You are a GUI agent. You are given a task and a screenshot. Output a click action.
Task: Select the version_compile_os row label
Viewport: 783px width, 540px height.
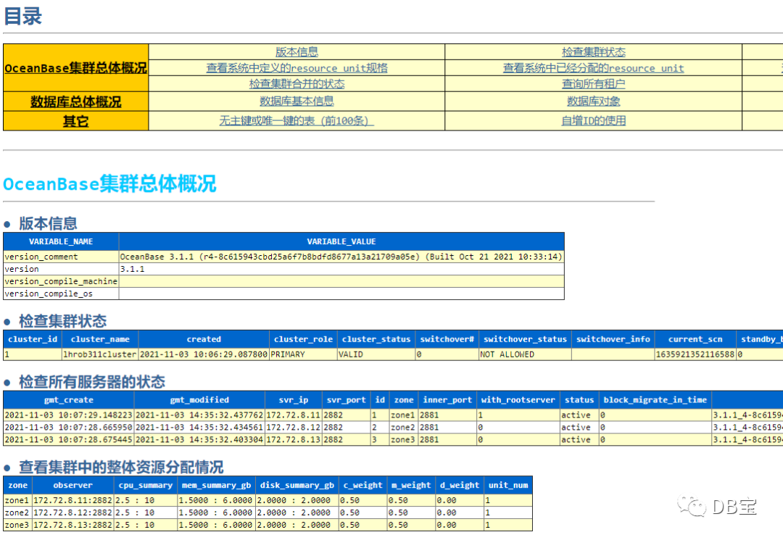pos(61,294)
